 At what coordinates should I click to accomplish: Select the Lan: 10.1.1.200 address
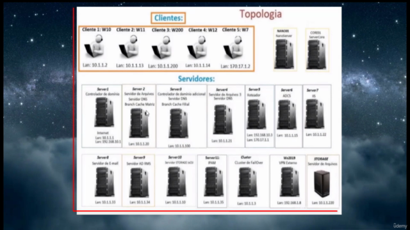[x=163, y=66]
